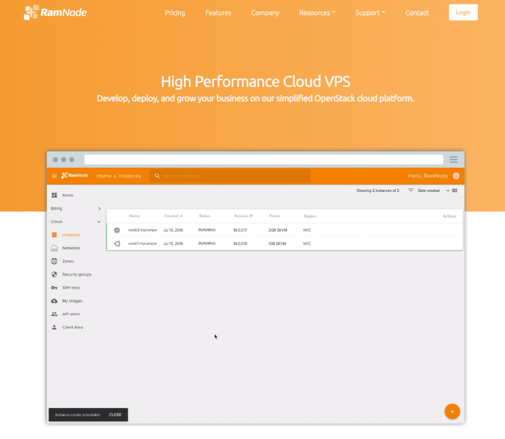Open the Contact page
Screen dimensions: 505x439
click(x=417, y=13)
